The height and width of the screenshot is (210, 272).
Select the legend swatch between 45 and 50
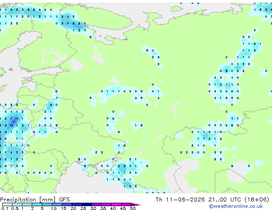(x=126, y=204)
